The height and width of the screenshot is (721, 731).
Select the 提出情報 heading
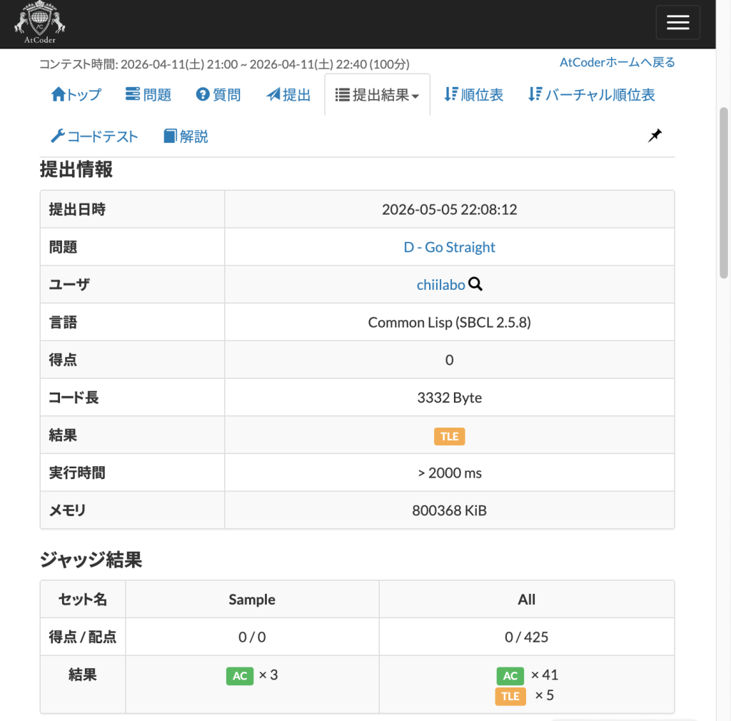click(x=76, y=170)
